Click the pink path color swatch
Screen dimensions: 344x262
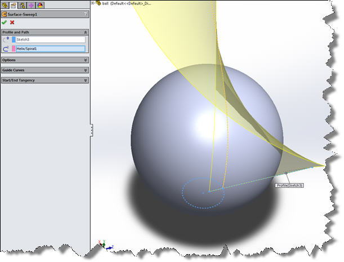(x=14, y=49)
